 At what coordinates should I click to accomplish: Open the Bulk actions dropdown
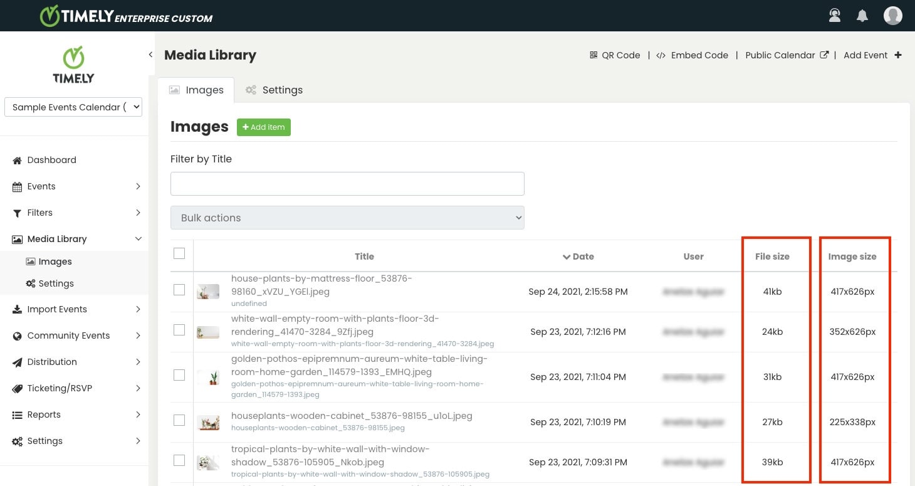click(347, 218)
